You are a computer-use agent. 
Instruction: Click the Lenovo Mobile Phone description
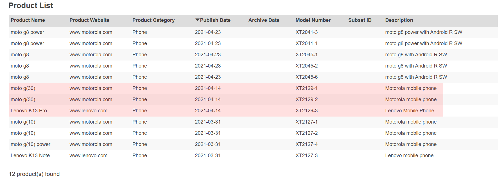click(x=410, y=111)
